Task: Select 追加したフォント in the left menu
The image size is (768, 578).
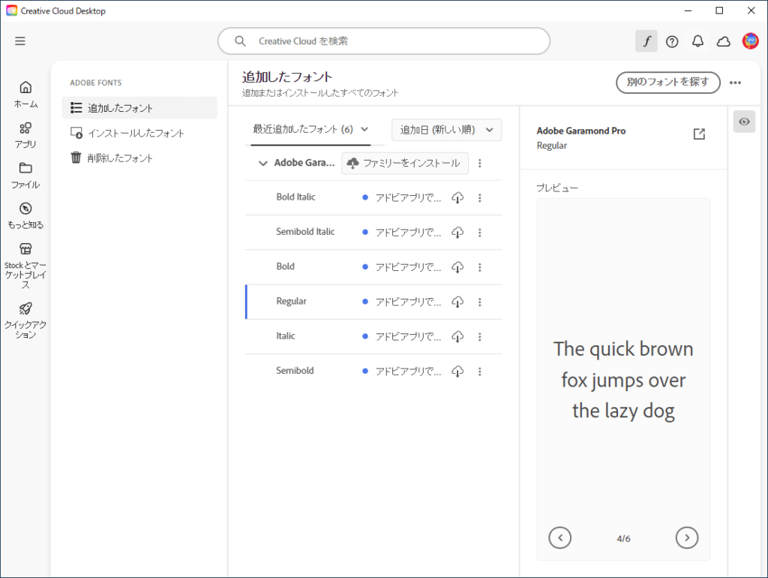Action: tap(139, 108)
